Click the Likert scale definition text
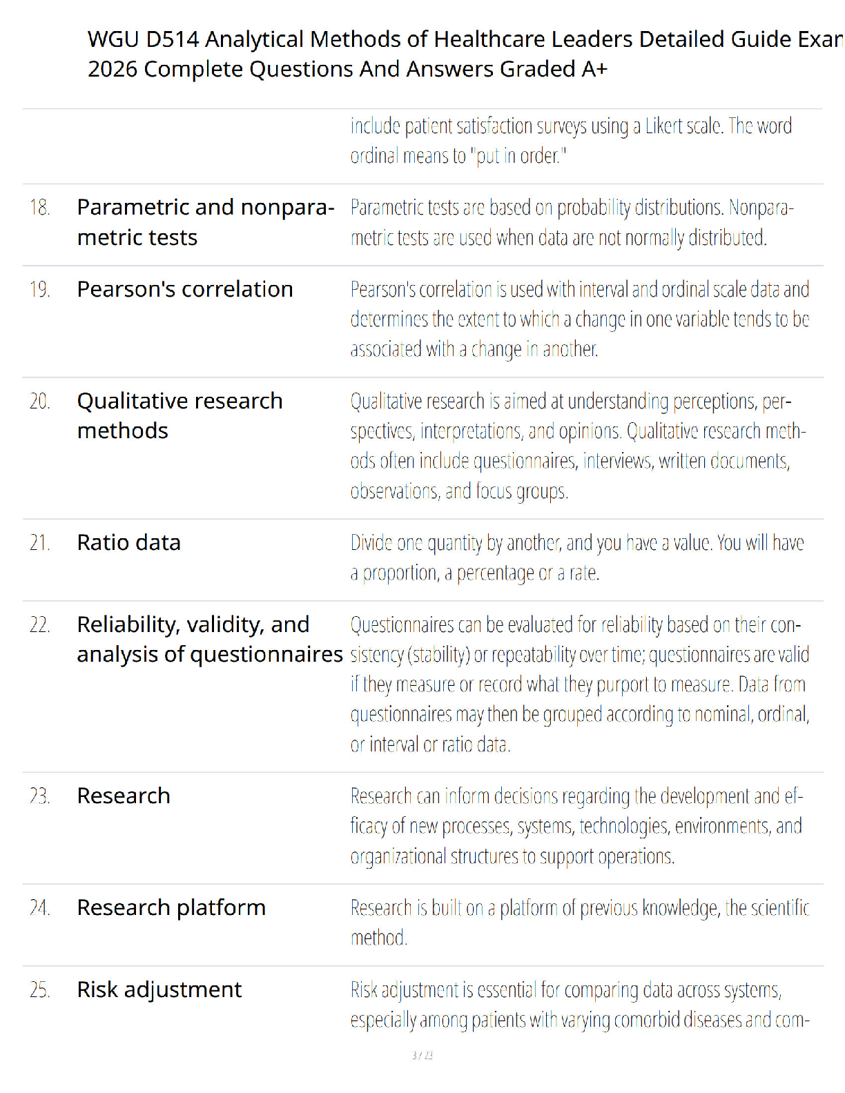845x1093 pixels. [x=571, y=141]
